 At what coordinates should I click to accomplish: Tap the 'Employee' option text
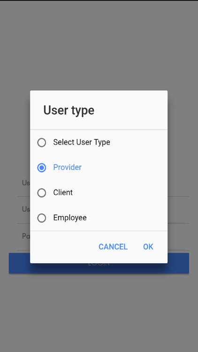point(70,218)
